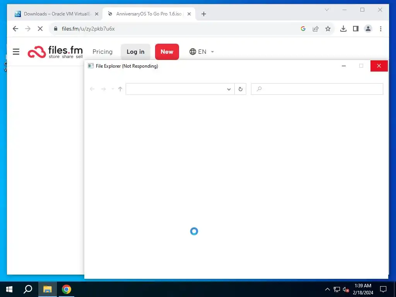396x297 pixels.
Task: Open Windows notification center
Action: (383, 289)
